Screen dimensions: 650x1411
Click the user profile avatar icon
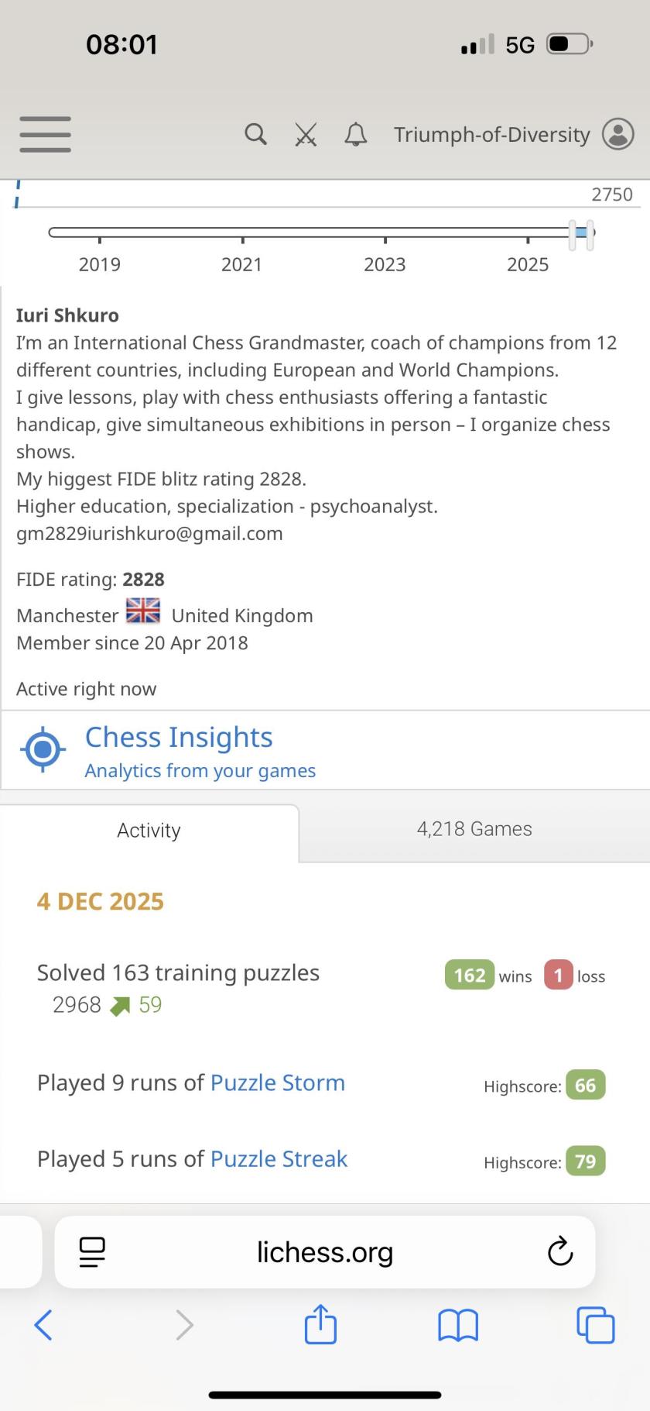click(x=617, y=134)
